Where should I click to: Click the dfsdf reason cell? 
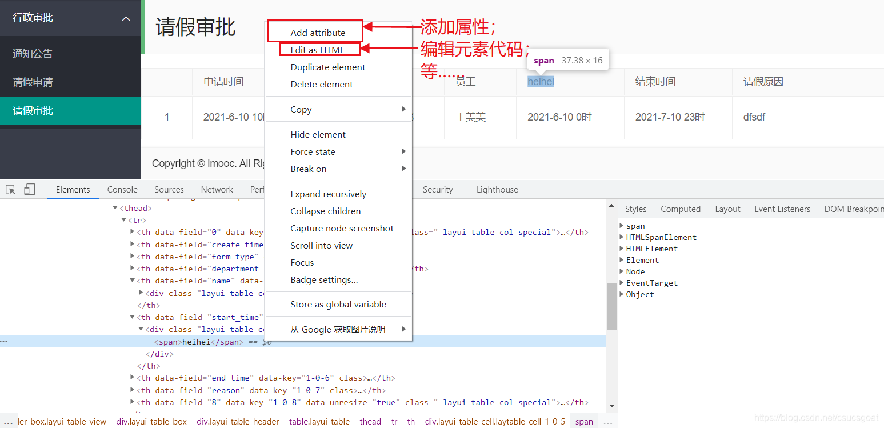(754, 117)
